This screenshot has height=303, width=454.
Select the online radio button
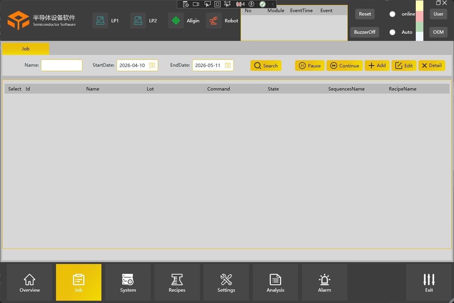point(392,14)
